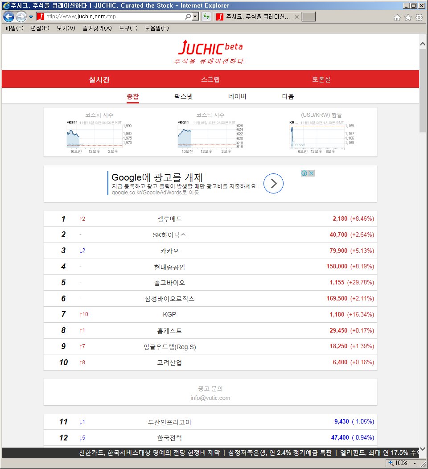Open the 파일(F) menu
428x469 pixels.
click(14, 28)
